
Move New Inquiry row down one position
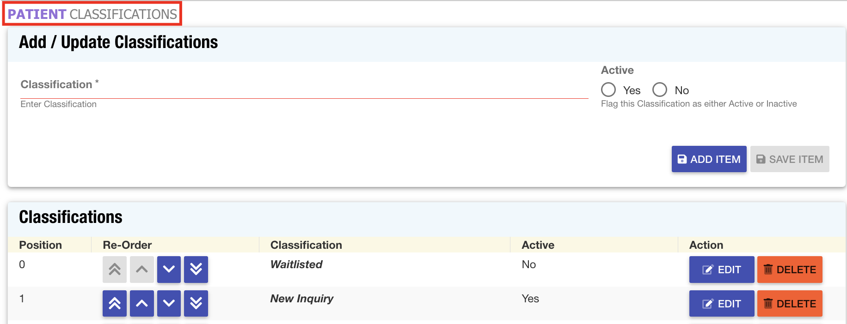click(x=169, y=304)
